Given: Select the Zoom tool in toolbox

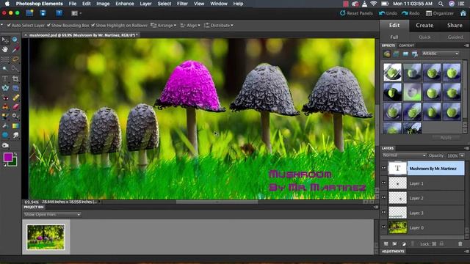Looking at the screenshot, I should coord(15,40).
